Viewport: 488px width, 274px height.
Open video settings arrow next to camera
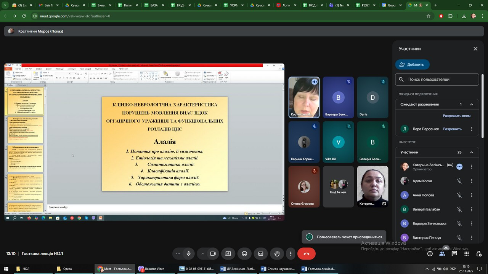coord(202,254)
